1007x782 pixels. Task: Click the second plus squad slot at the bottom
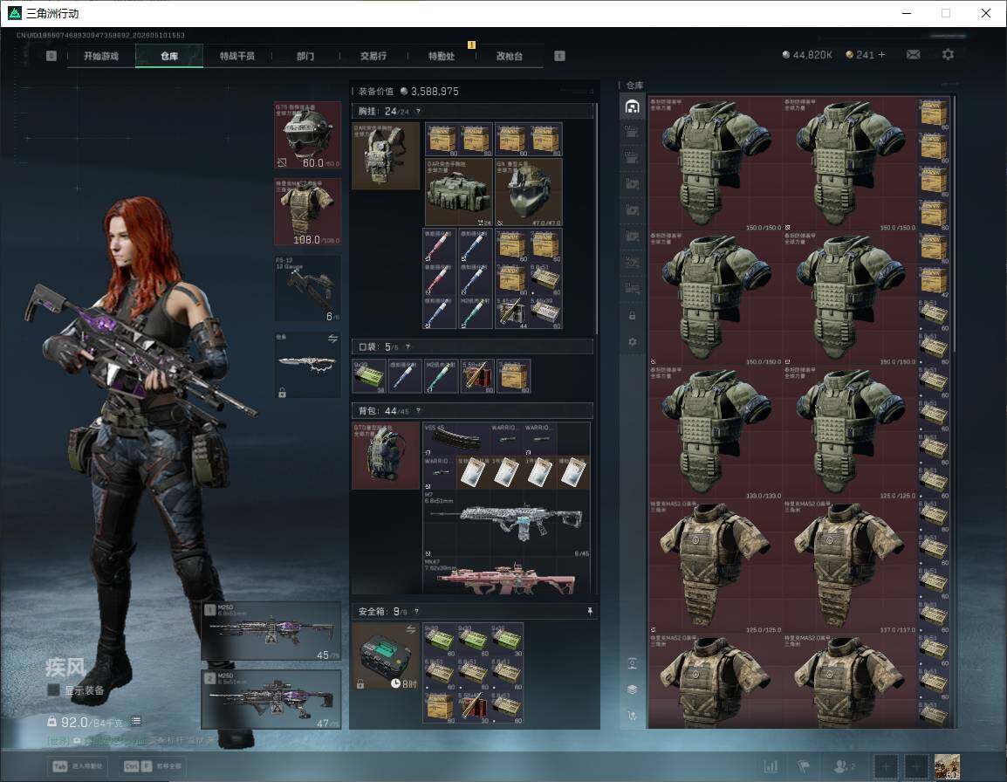(x=916, y=766)
